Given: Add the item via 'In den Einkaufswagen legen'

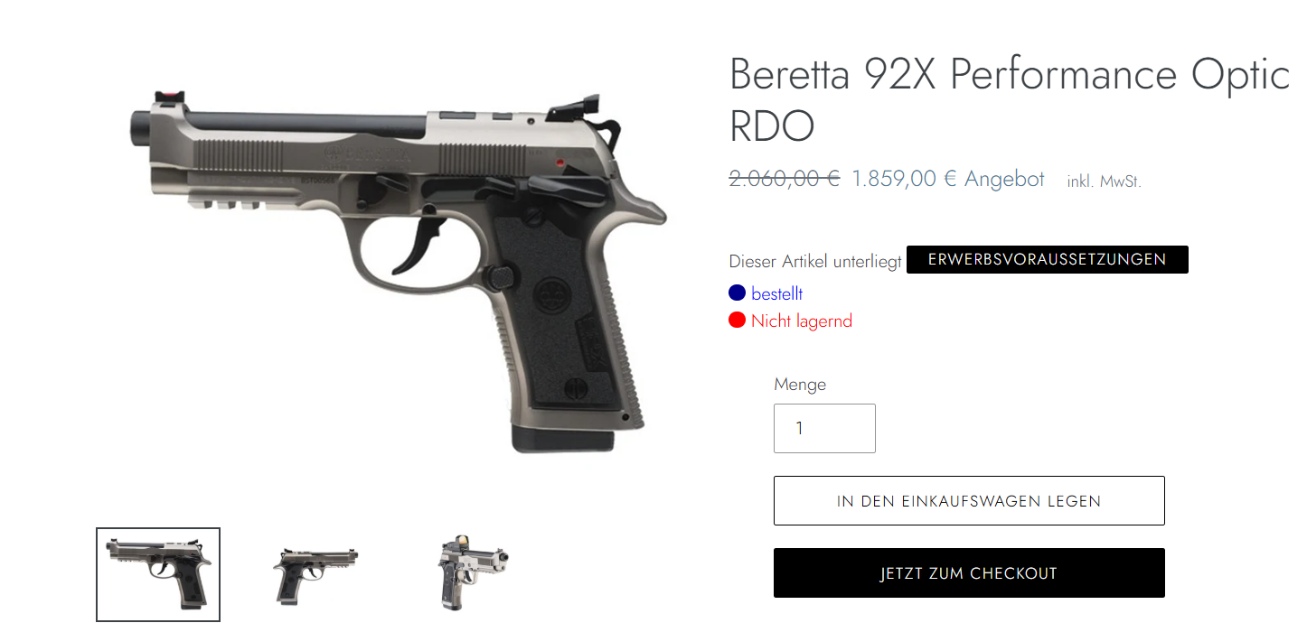Looking at the screenshot, I should (969, 500).
